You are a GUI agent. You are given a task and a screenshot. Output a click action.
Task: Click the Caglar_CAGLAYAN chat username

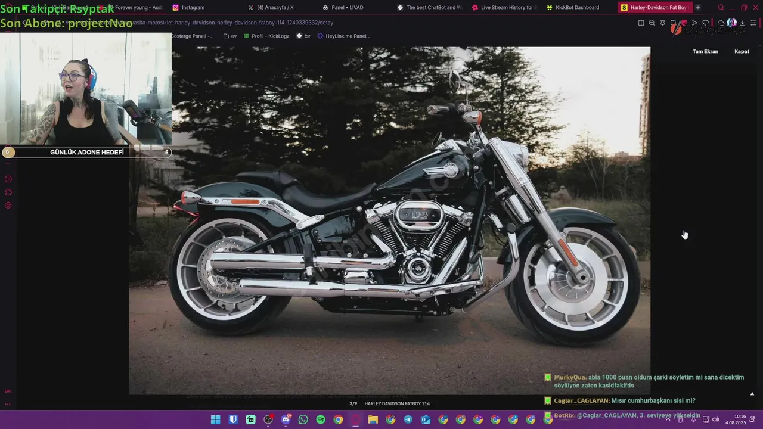(581, 400)
